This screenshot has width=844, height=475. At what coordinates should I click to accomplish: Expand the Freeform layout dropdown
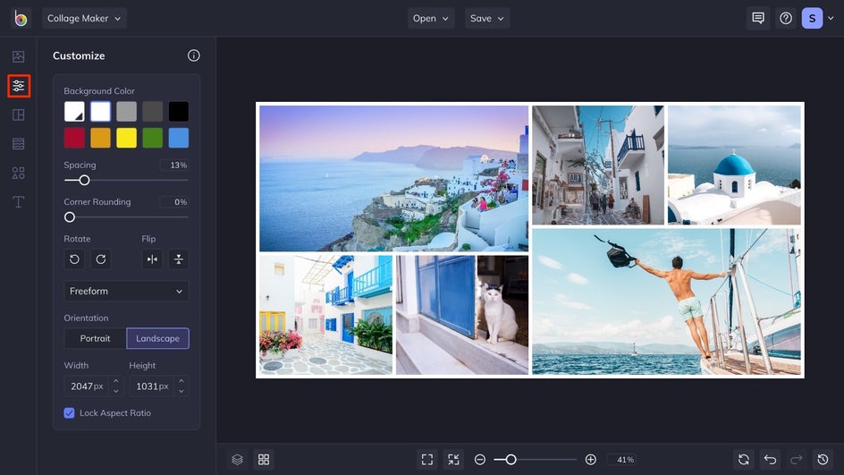click(126, 291)
